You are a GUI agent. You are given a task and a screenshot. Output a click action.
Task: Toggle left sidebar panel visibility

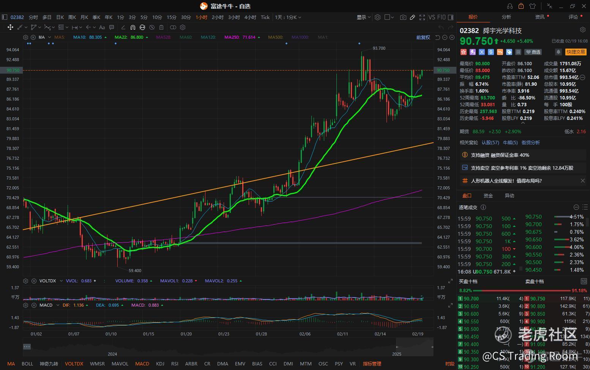coord(5,17)
